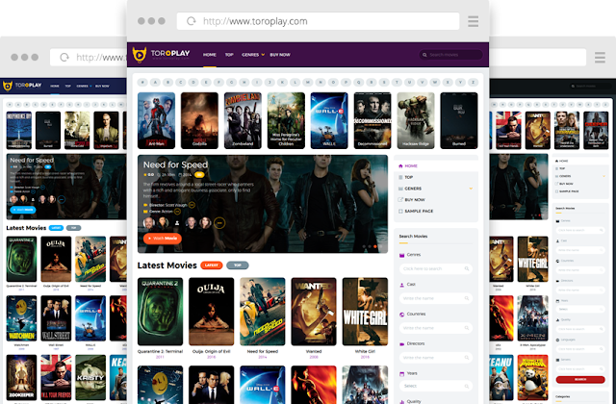
Task: Open HOME in left background window navigation
Action: (x=55, y=86)
